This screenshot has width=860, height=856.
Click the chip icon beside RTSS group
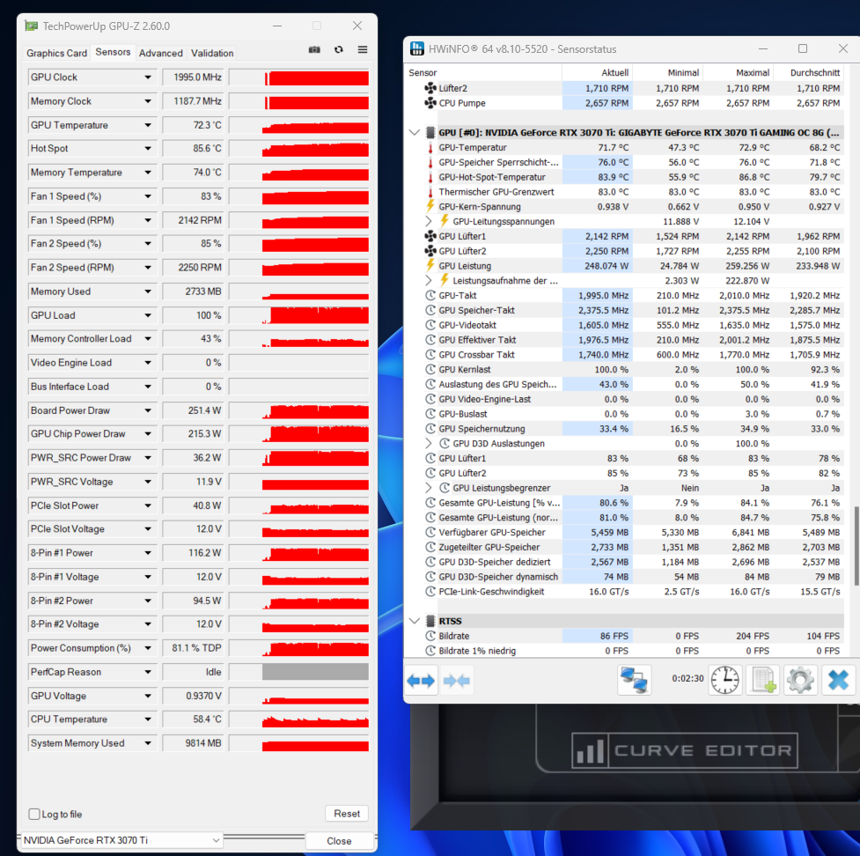[430, 621]
